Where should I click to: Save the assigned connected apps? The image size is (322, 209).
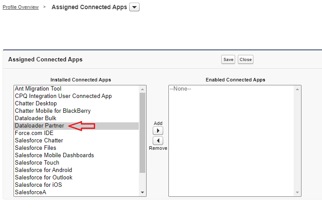[228, 59]
